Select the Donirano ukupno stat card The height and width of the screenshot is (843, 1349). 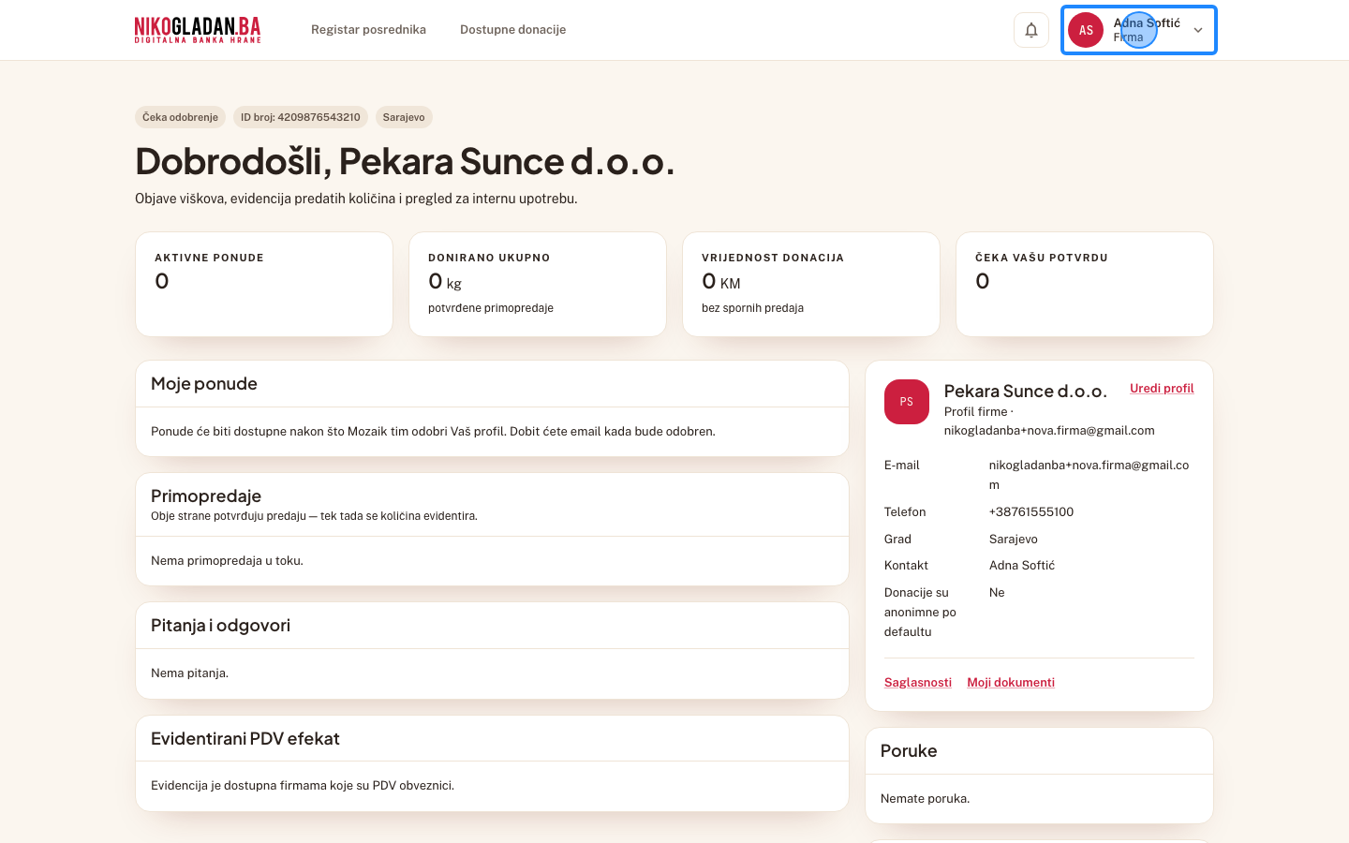tap(538, 284)
